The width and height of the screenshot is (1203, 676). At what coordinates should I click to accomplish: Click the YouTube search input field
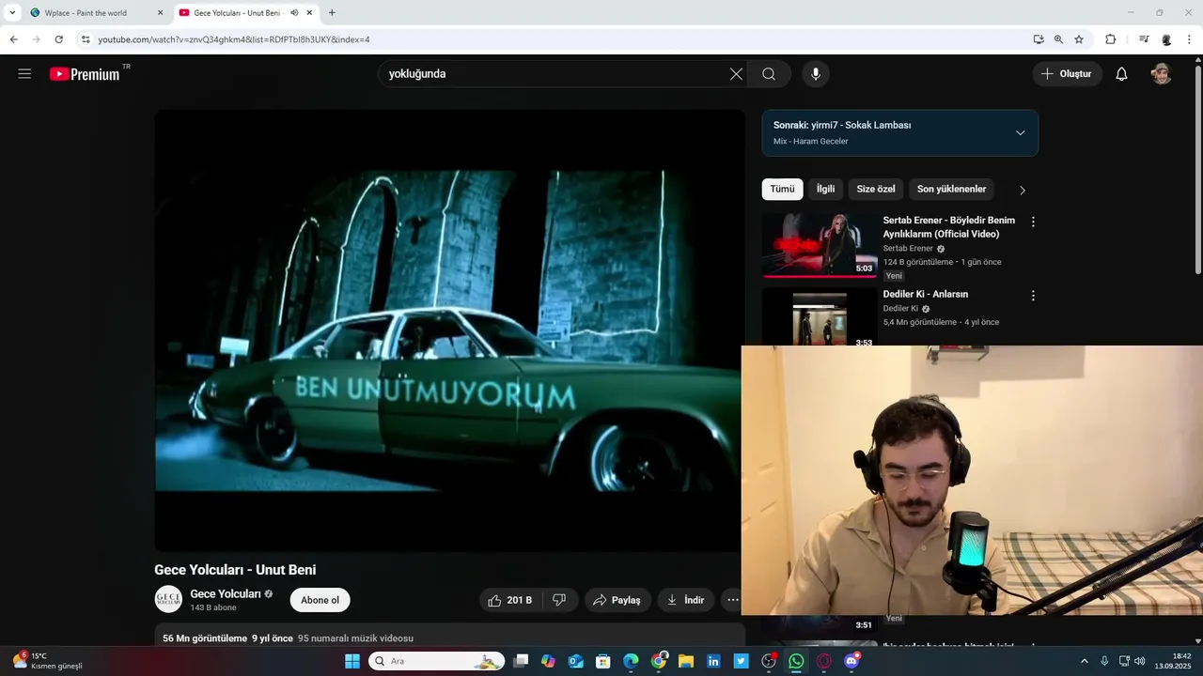[x=555, y=74]
